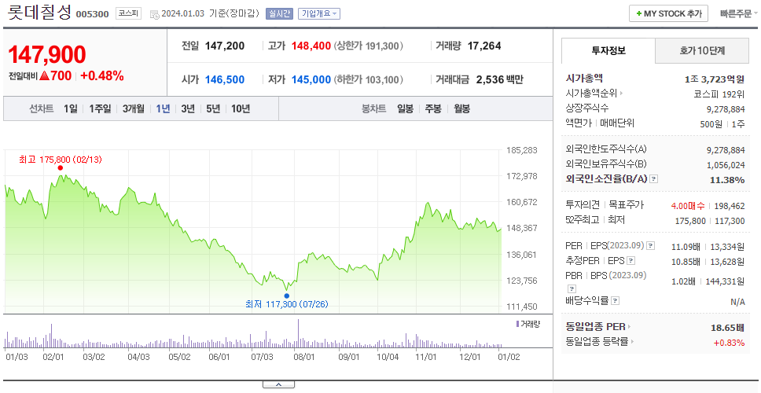761x393 pixels.
Task: Click the calendar icon before 2024.01.03 date
Action: coord(154,15)
